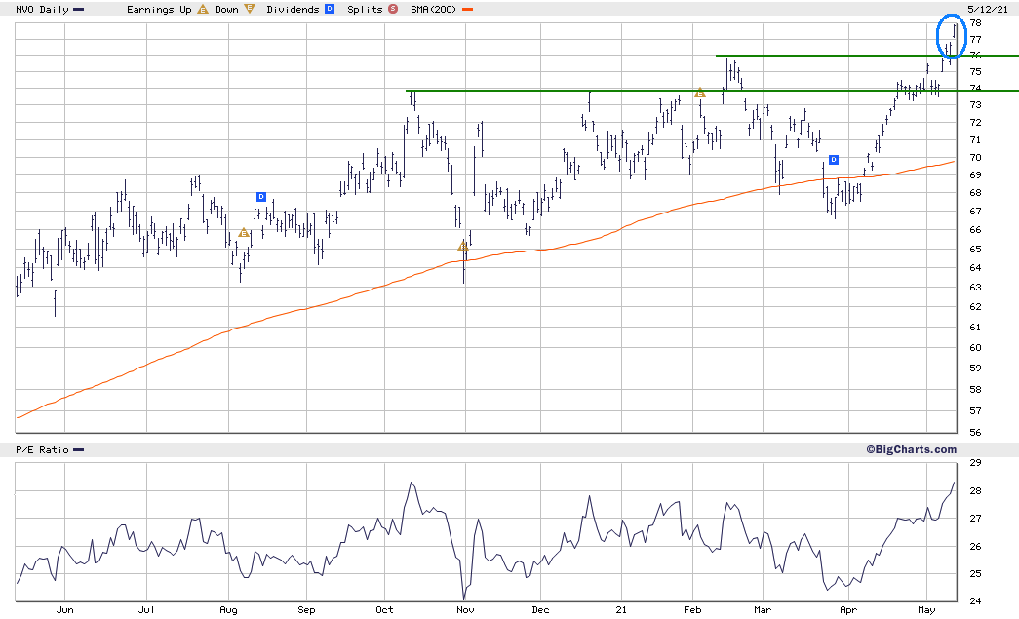Click the Earnings Up legend text
Image resolution: width=1019 pixels, height=619 pixels.
(159, 9)
